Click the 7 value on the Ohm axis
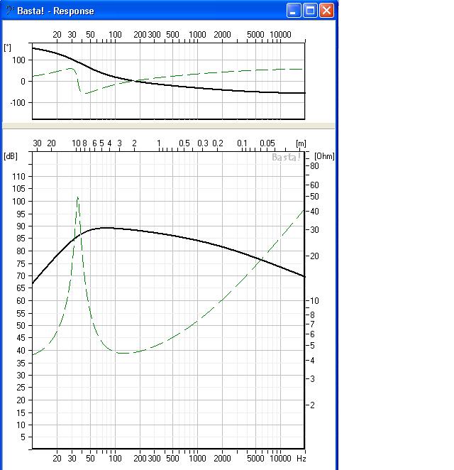Screen dimensions: 454x470 [312, 324]
